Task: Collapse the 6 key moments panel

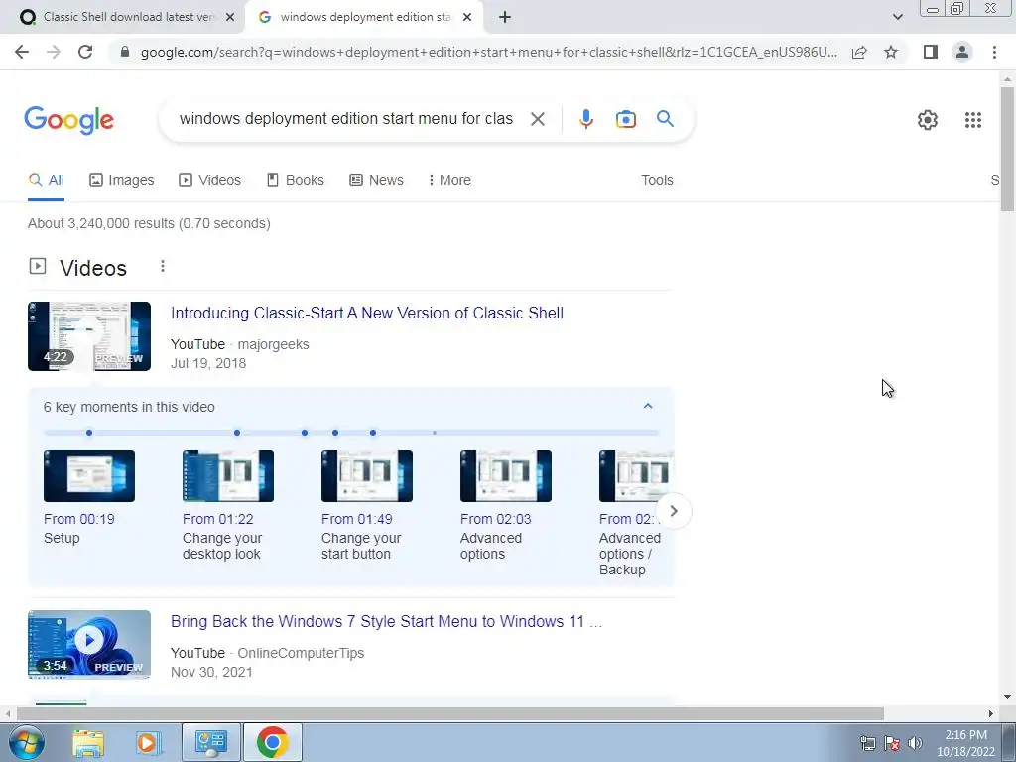Action: pos(647,406)
